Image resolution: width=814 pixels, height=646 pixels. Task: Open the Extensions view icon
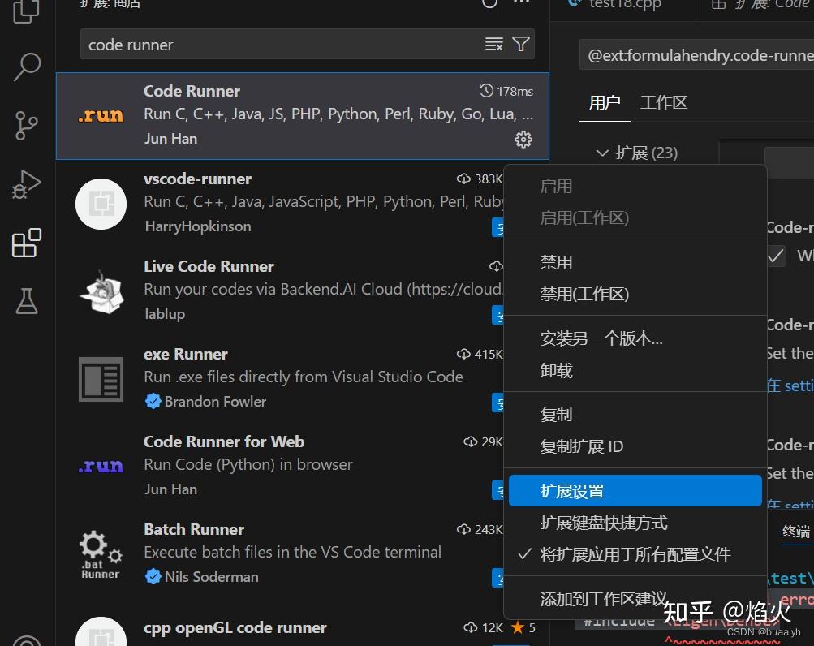coord(25,243)
